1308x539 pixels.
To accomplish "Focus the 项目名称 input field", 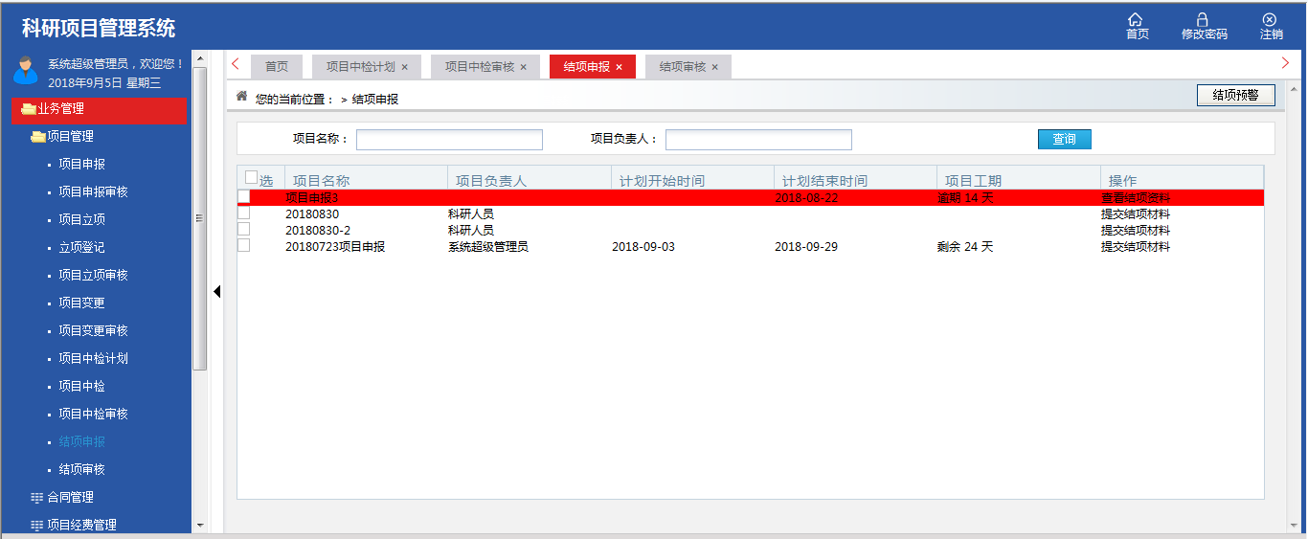I will coord(450,140).
